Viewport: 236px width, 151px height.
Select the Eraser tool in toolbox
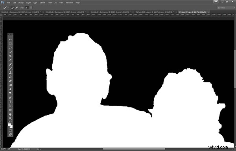click(x=10, y=81)
